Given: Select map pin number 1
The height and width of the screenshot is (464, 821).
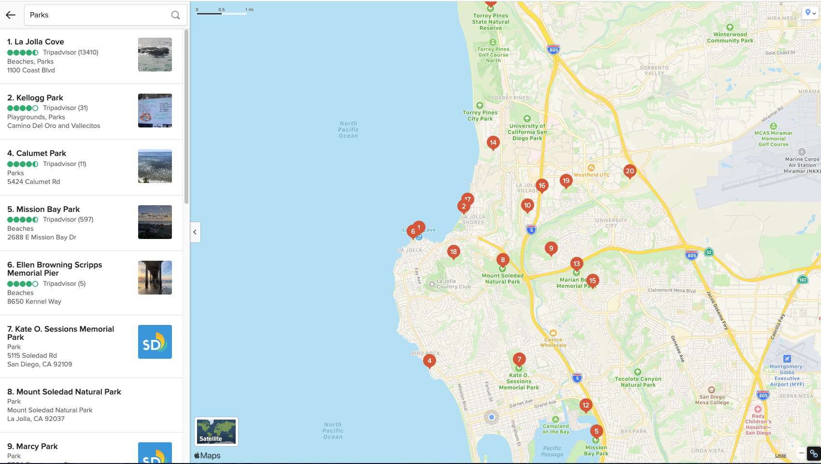Looking at the screenshot, I should tap(419, 227).
